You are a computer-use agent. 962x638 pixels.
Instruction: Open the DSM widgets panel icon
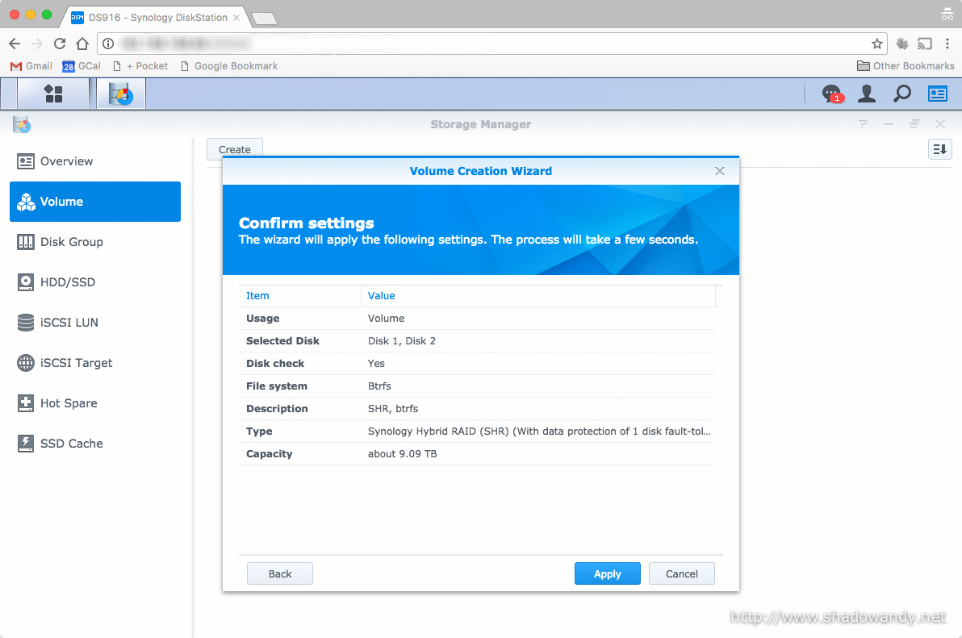[938, 94]
